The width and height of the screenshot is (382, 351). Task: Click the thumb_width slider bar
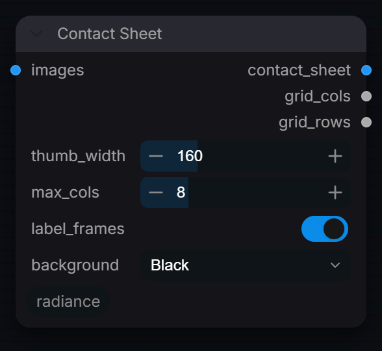point(246,156)
